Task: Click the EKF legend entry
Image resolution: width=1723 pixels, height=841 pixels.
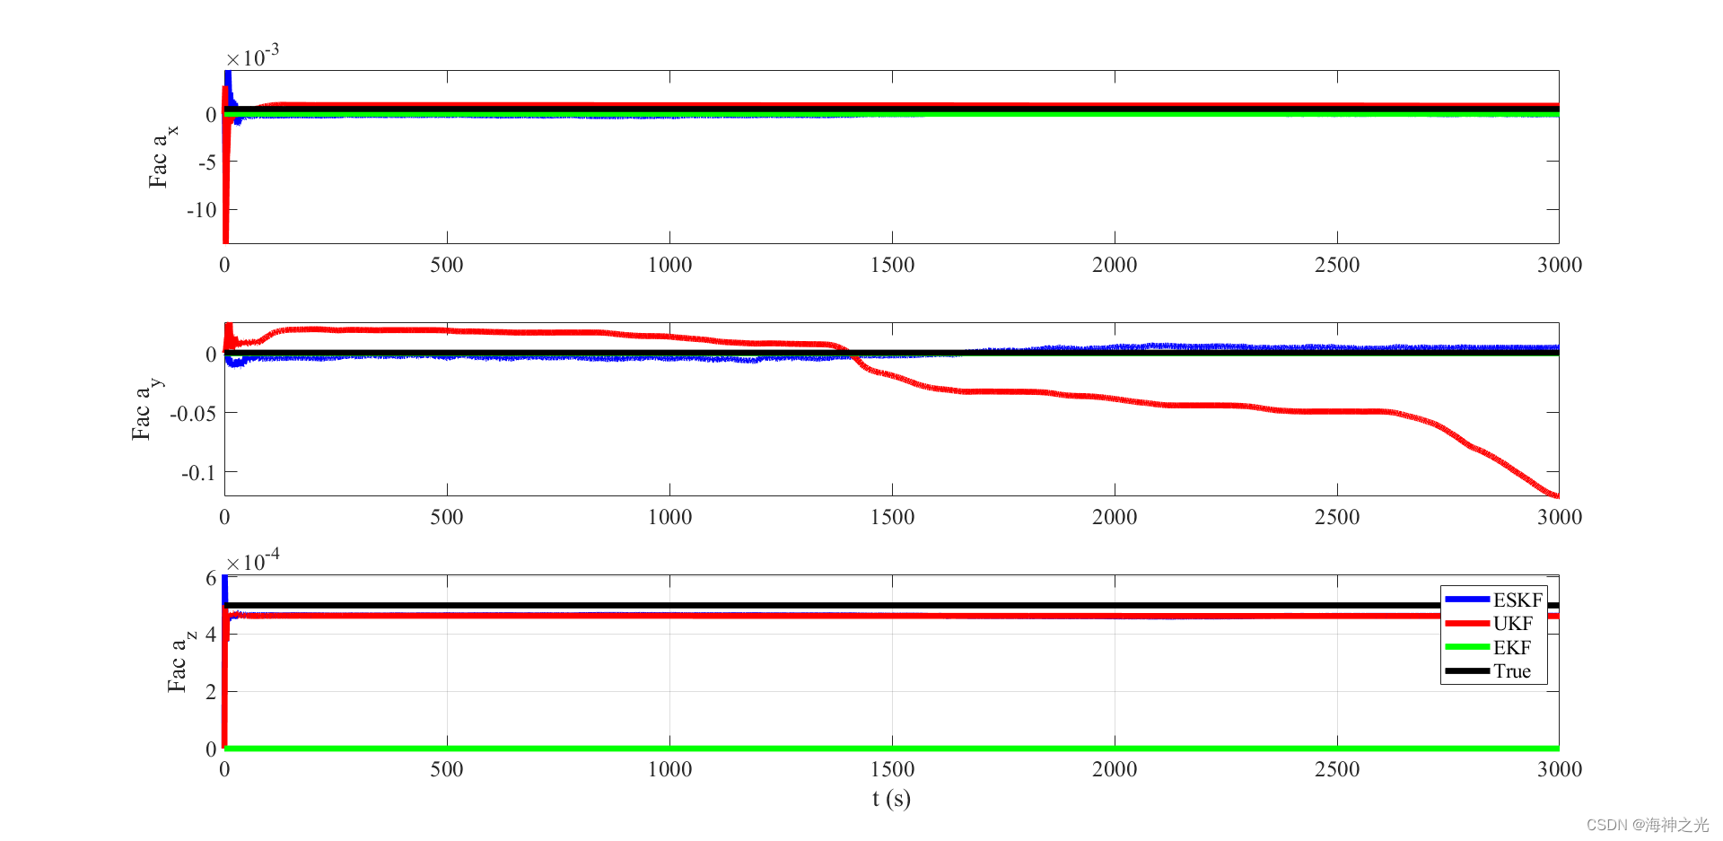Action: coord(1489,647)
